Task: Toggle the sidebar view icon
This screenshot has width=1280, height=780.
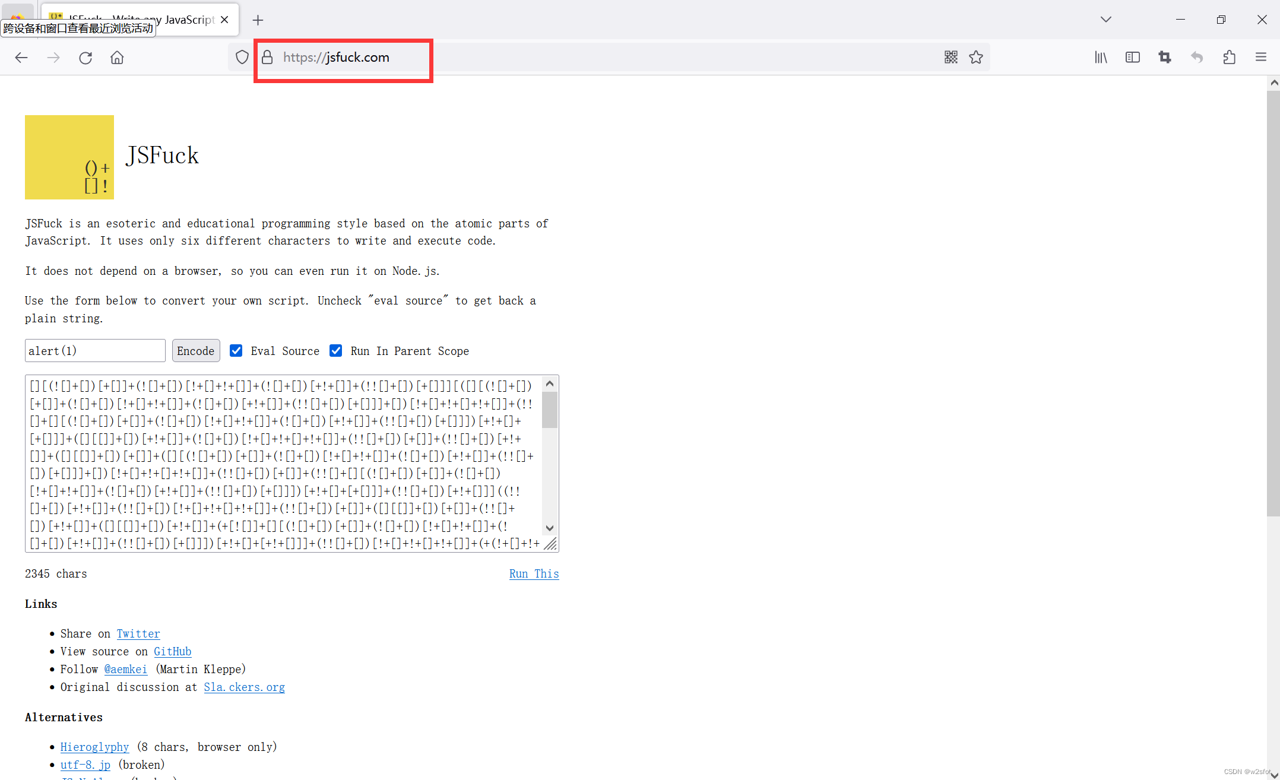Action: pyautogui.click(x=1132, y=58)
